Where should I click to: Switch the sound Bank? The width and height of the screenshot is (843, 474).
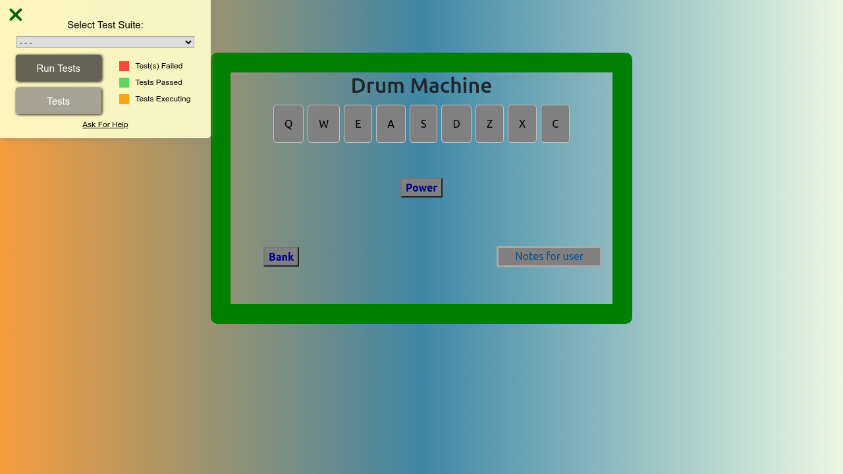coord(281,257)
